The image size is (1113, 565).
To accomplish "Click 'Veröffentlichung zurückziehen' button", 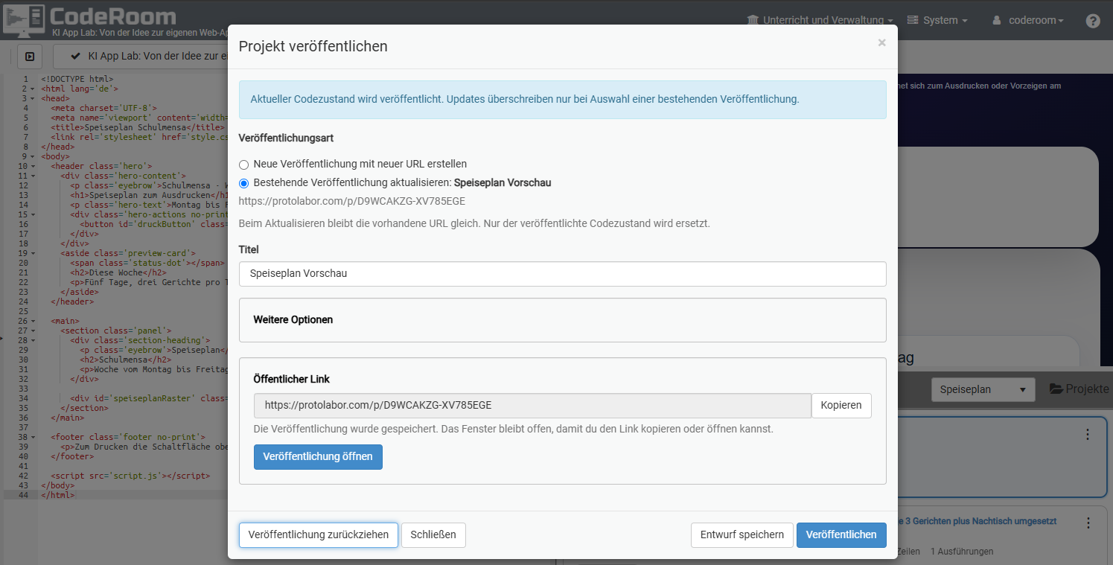I will [319, 534].
